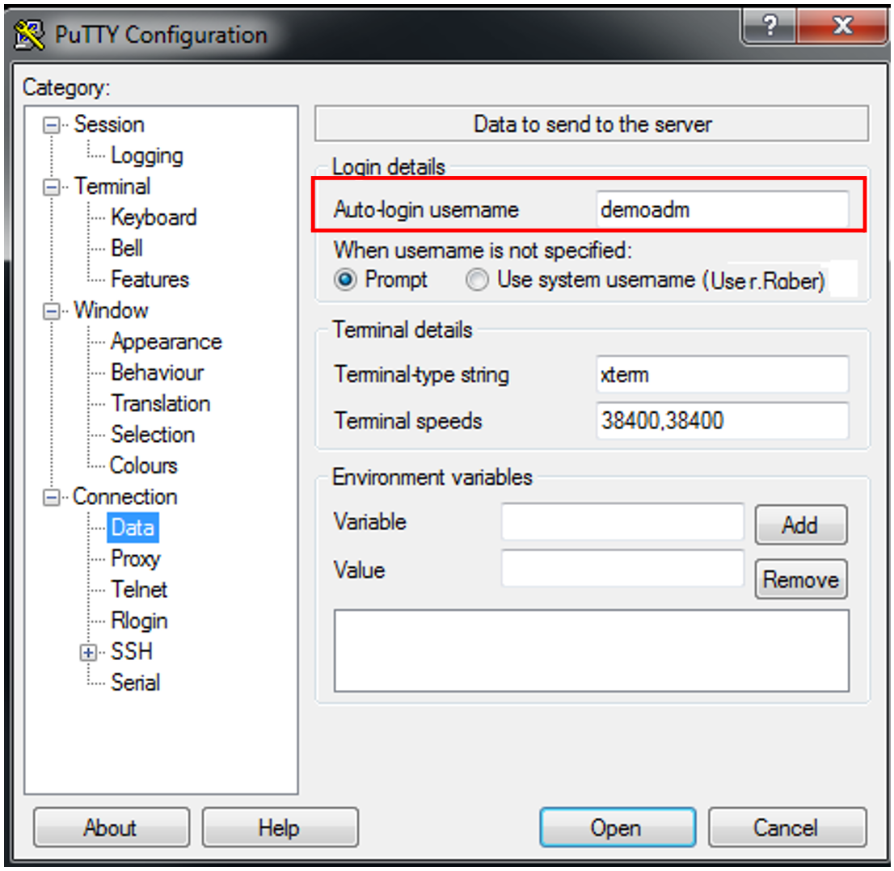Click the Terminal-type string field
The width and height of the screenshot is (894, 871).
point(723,375)
